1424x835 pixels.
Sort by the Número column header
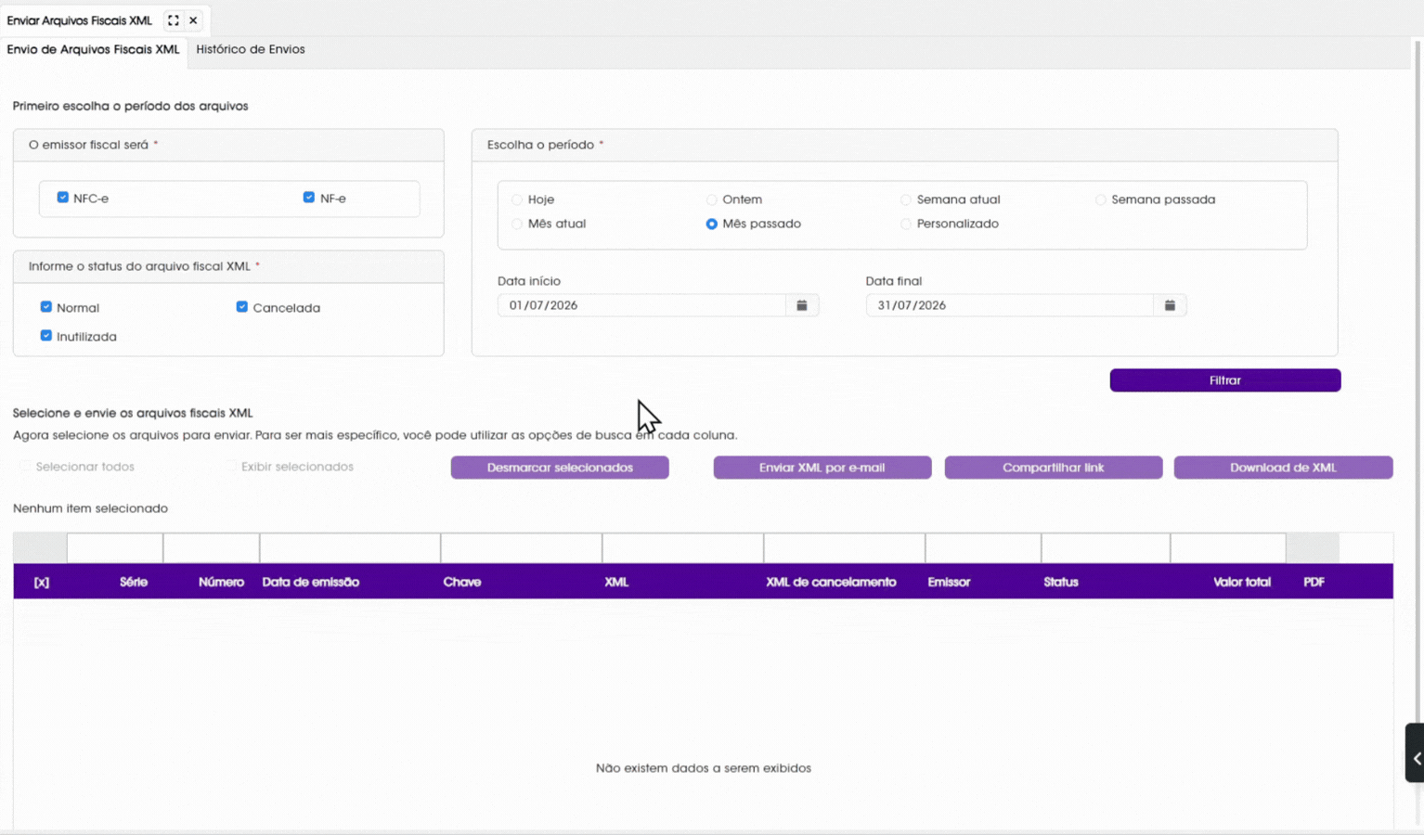[x=221, y=582]
